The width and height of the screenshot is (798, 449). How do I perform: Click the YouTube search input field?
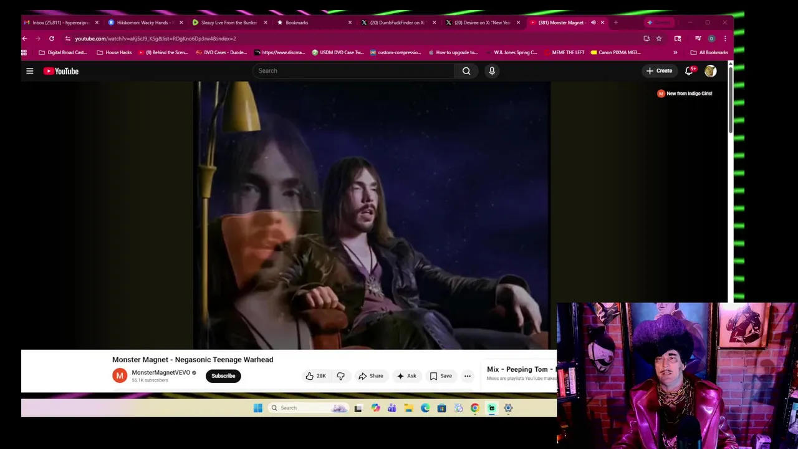click(x=354, y=71)
